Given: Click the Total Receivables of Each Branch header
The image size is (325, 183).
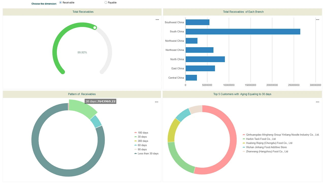Looking at the screenshot, I should coord(243,12).
